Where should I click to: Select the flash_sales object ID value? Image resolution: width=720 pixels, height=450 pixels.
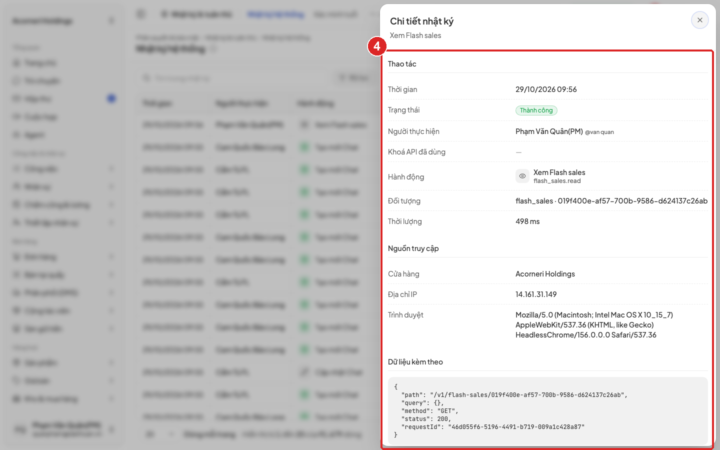pos(611,201)
